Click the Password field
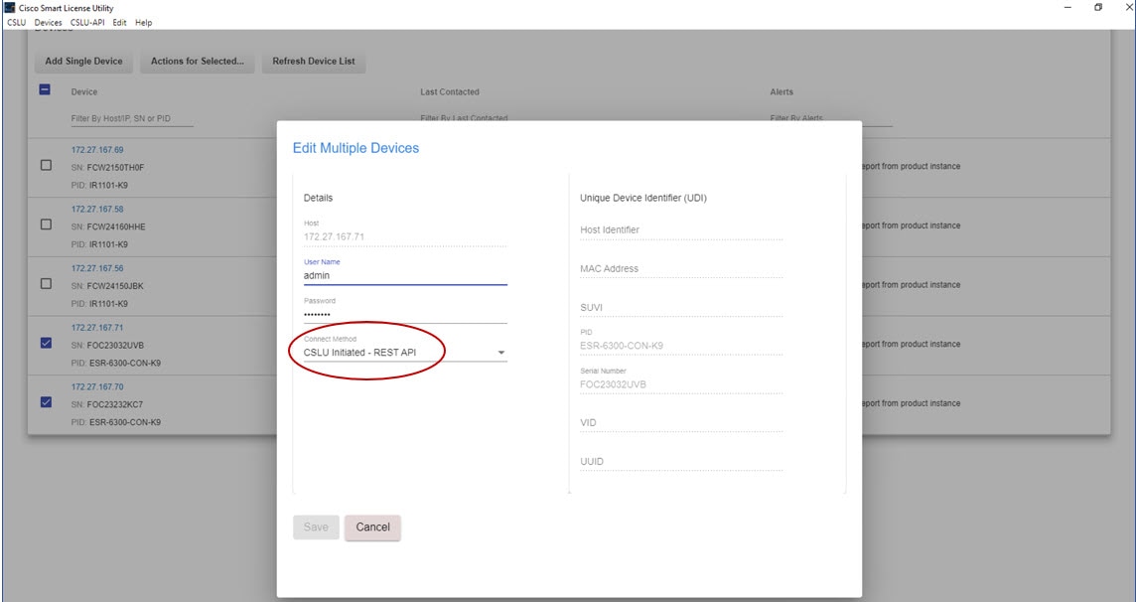1136x602 pixels. (405, 314)
